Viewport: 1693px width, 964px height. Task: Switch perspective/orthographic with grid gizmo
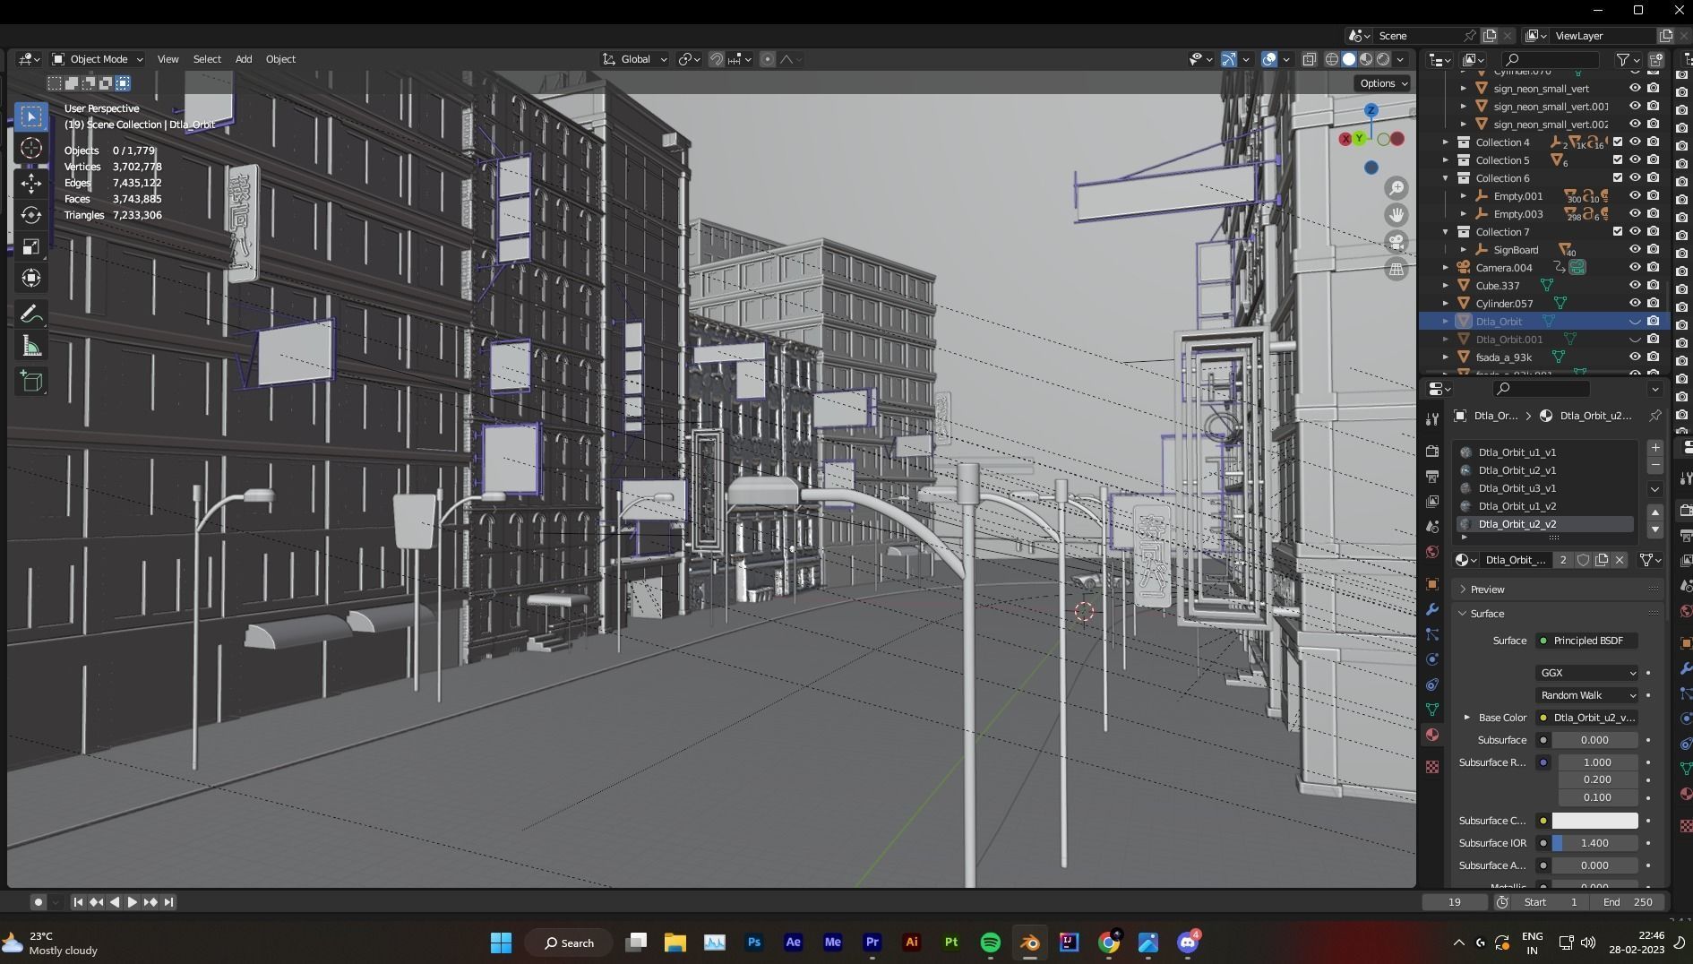click(1397, 269)
